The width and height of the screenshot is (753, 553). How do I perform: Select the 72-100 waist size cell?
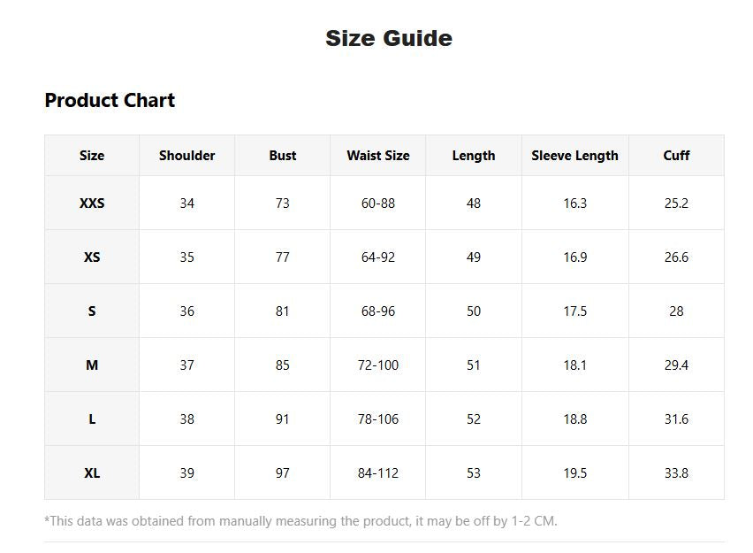(x=378, y=365)
